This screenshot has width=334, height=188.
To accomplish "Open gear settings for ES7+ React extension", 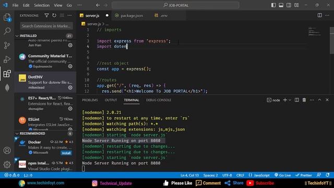I will pos(70,109).
